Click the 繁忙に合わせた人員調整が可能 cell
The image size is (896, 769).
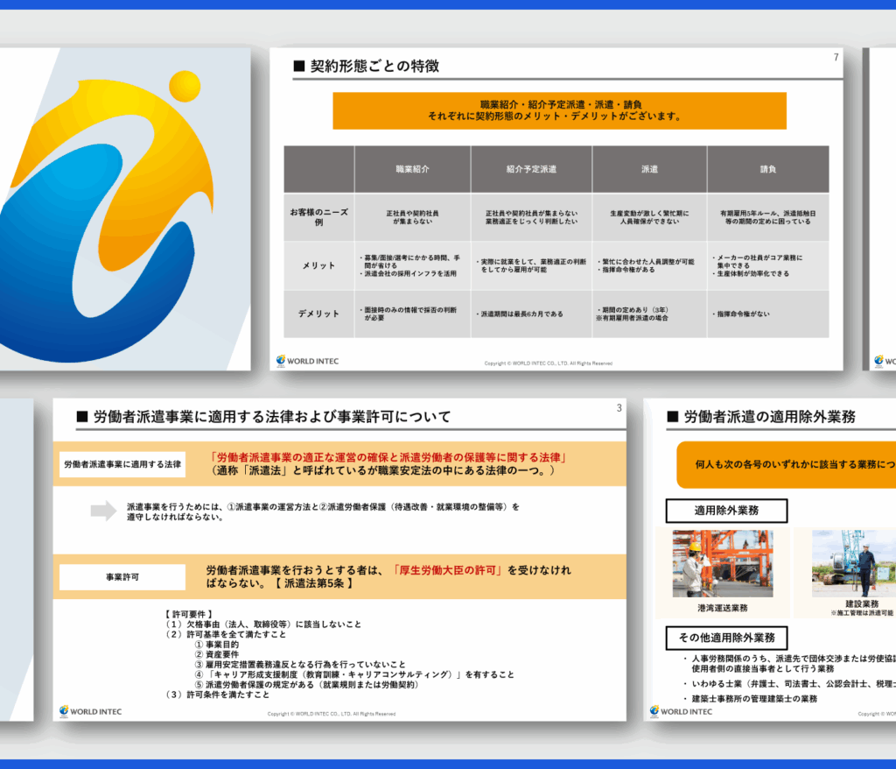click(650, 265)
